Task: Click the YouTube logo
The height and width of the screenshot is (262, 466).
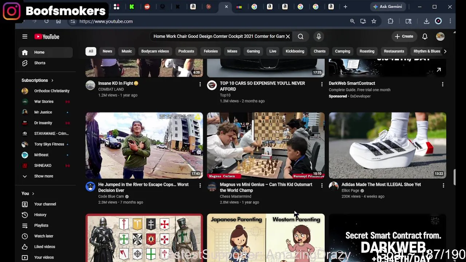Action: point(47,37)
